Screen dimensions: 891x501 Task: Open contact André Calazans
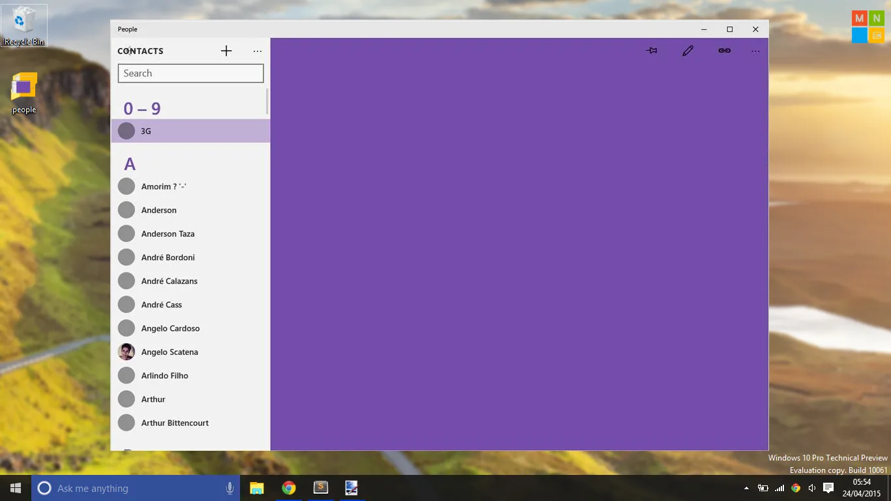pyautogui.click(x=190, y=281)
